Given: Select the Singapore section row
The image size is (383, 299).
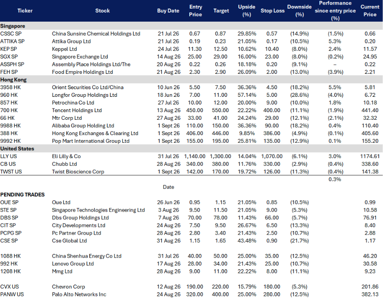Looking at the screenshot, I should [x=191, y=26].
